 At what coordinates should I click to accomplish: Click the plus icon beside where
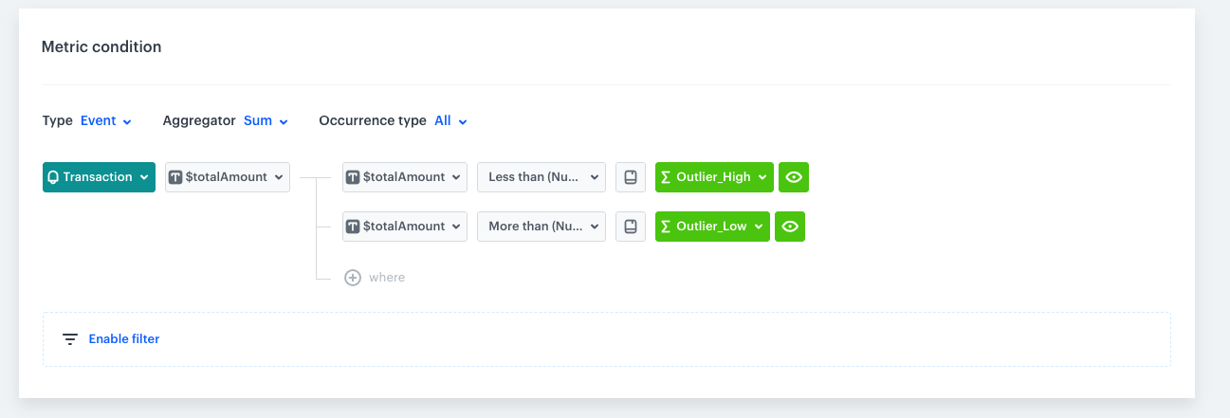pos(353,278)
